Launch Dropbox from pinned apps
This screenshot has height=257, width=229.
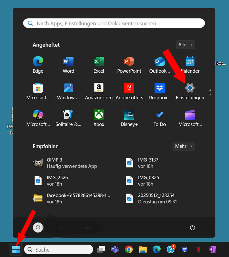[x=160, y=91]
